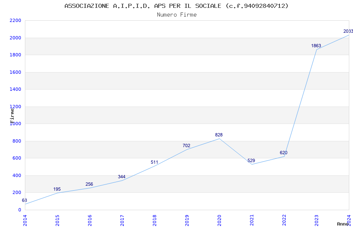This screenshot has height=228, width=353.
Task: Click the data label 529
Action: (x=251, y=160)
